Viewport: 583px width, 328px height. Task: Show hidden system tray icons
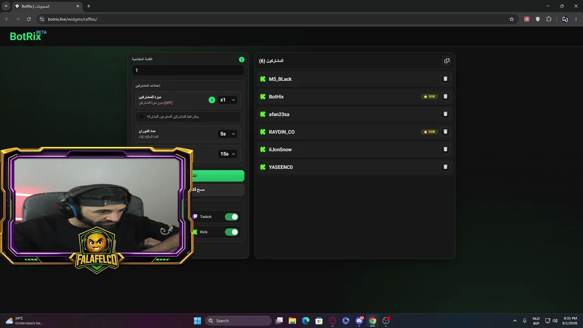[x=515, y=321]
